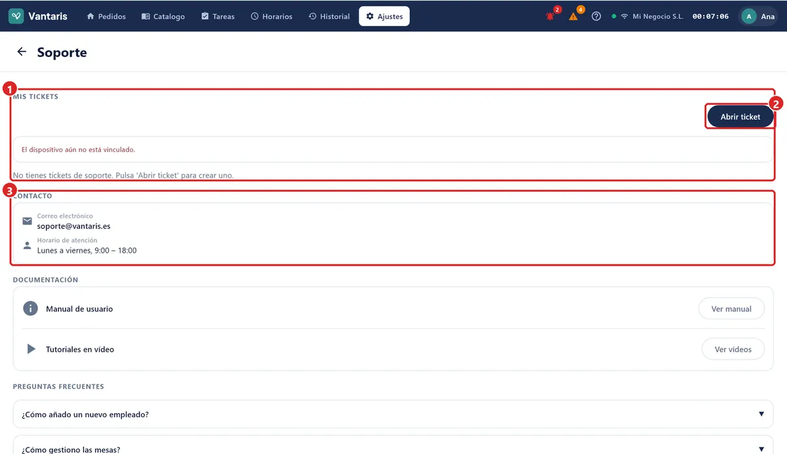Click the Ver vídeos button
Image resolution: width=787 pixels, height=454 pixels.
(x=733, y=349)
